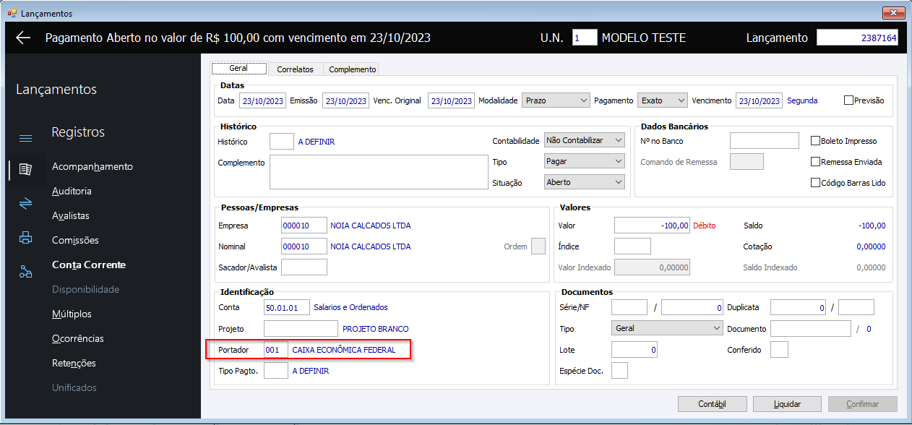Open Ocorrências in the sidebar

point(78,338)
